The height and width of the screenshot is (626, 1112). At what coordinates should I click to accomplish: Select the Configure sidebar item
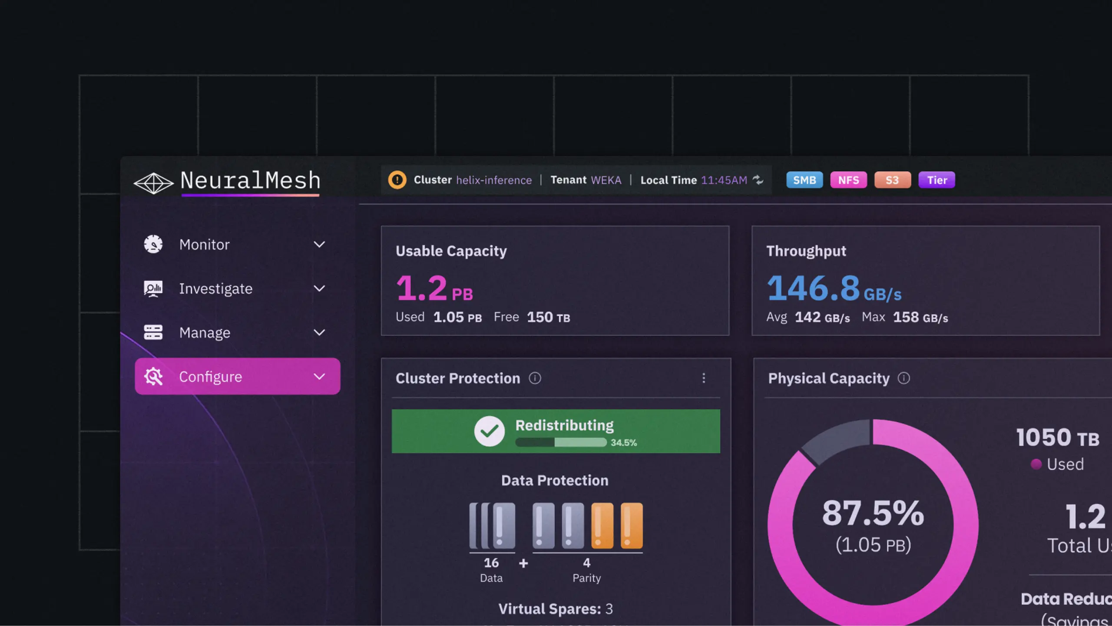(x=238, y=376)
